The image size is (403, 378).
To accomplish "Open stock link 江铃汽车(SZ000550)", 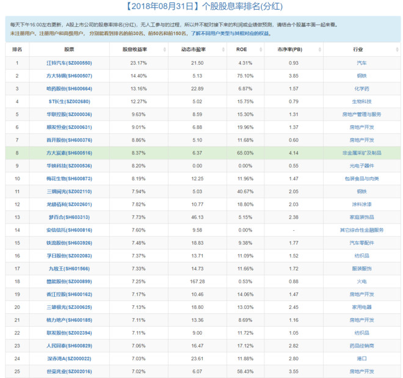I will click(x=69, y=63).
